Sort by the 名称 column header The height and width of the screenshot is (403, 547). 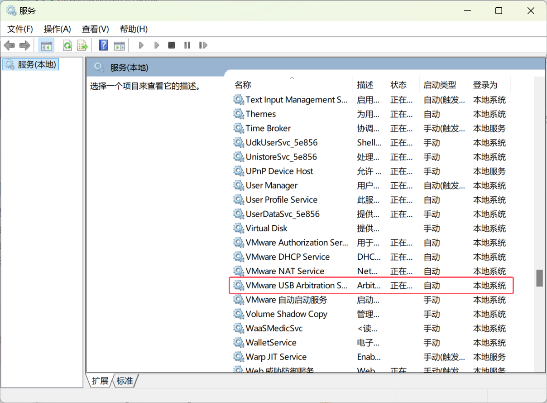243,85
